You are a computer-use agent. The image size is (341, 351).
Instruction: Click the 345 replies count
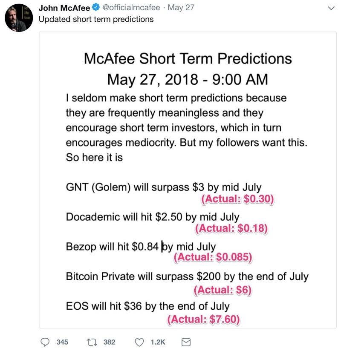(x=62, y=342)
